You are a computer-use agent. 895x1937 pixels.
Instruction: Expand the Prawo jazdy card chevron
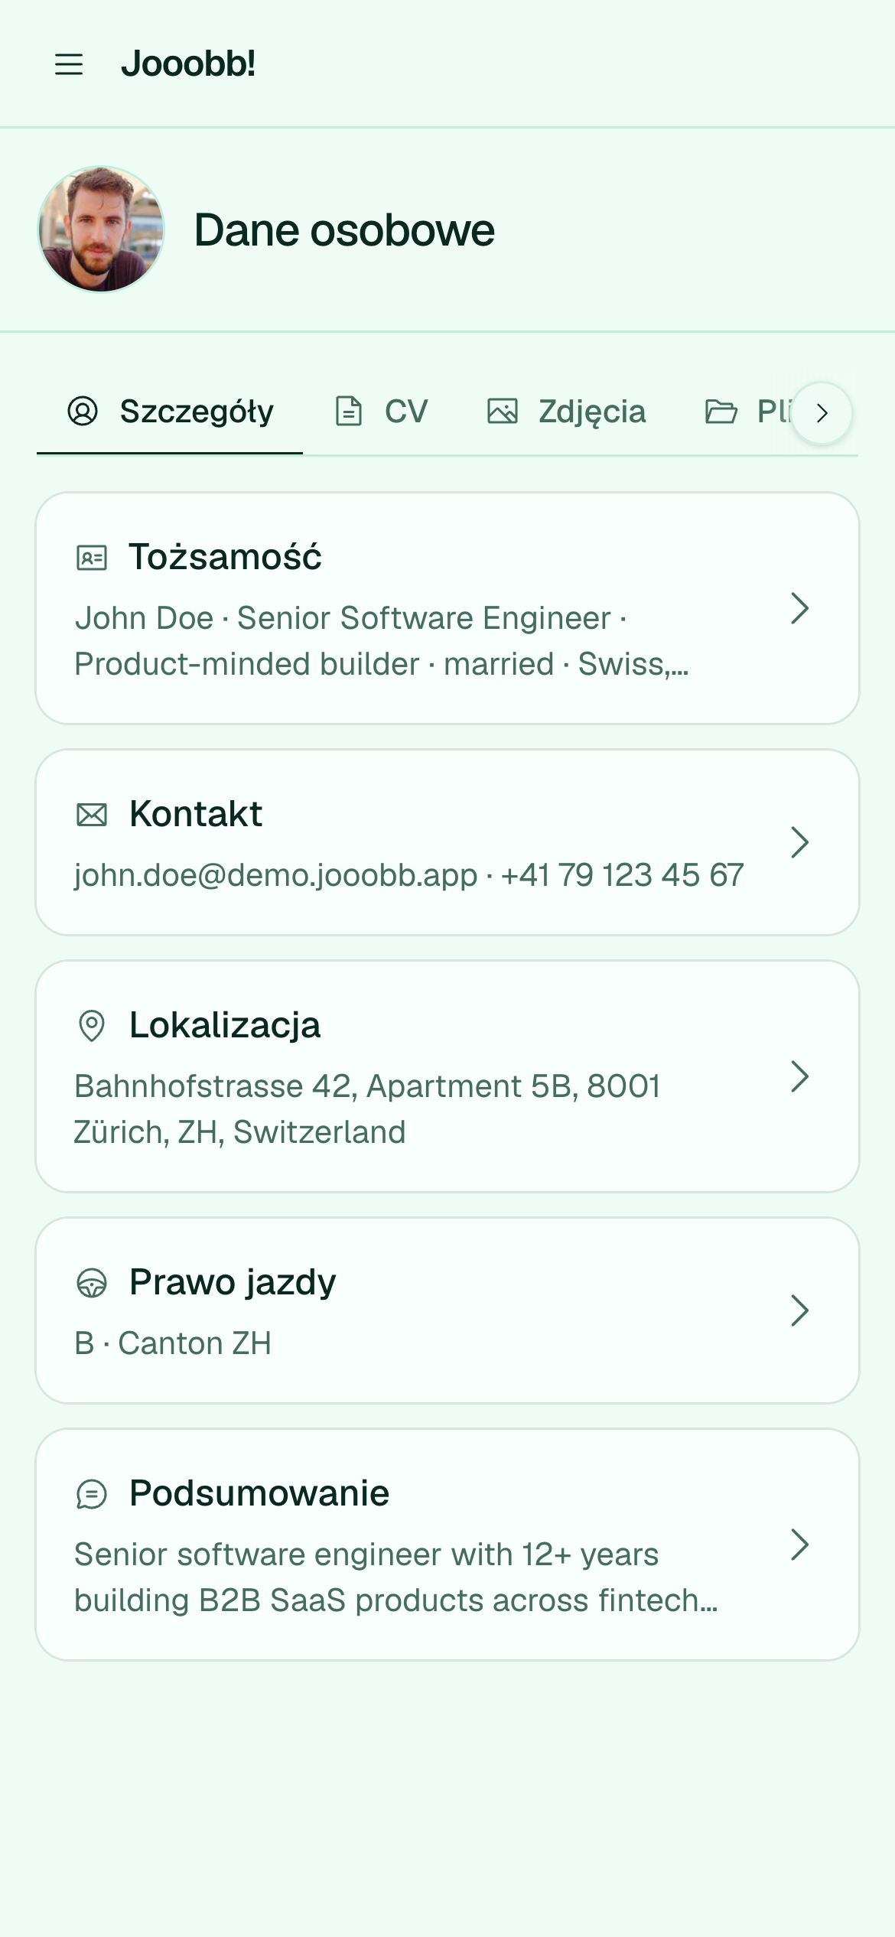click(x=799, y=1310)
